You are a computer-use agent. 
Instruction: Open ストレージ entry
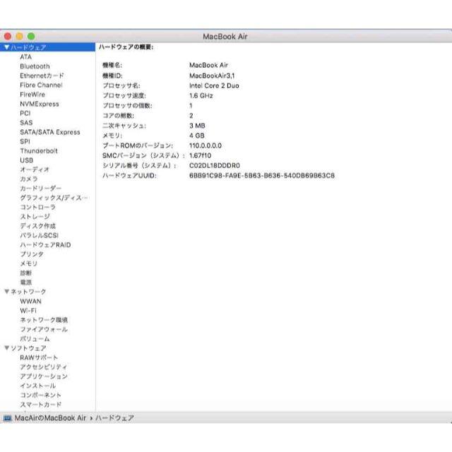coord(35,217)
